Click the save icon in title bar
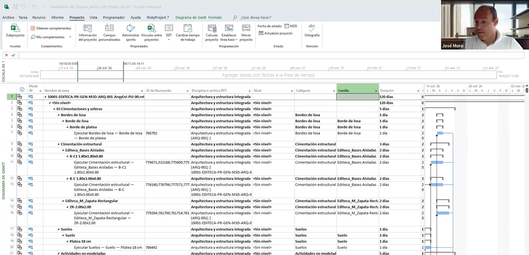529x255 pixels. point(15,7)
